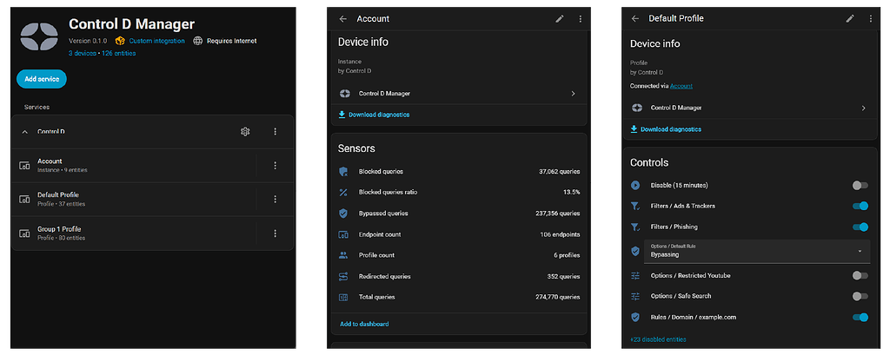Open the Control D settings gear icon
890x355 pixels.
tap(245, 132)
